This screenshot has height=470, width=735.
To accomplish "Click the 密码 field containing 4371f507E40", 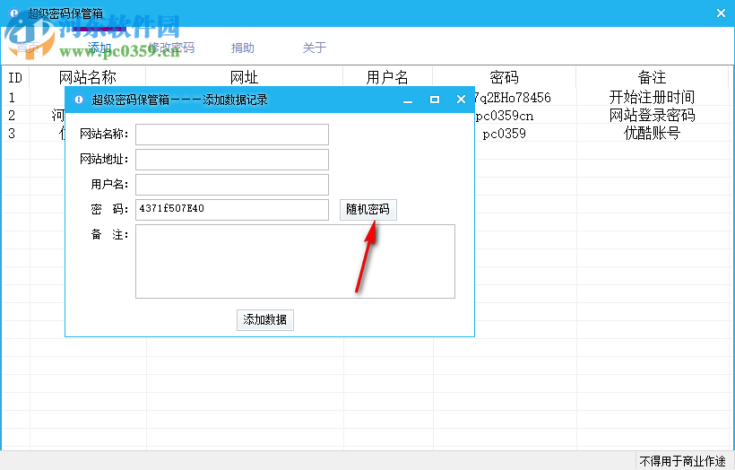I will pos(232,210).
